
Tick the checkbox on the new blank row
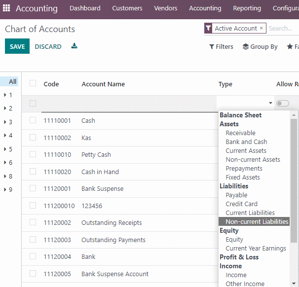pos(33,103)
